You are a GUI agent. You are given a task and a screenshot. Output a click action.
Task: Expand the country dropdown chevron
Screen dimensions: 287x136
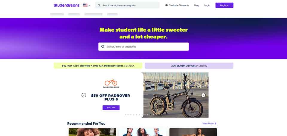click(x=89, y=5)
